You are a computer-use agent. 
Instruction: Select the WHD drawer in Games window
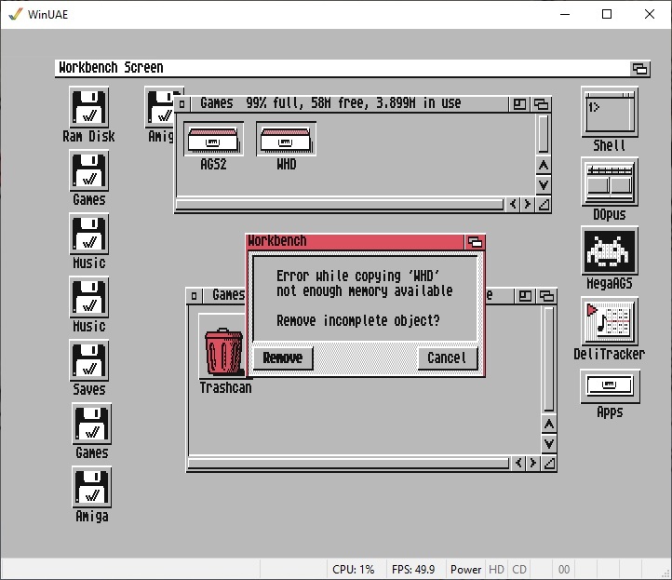(286, 140)
